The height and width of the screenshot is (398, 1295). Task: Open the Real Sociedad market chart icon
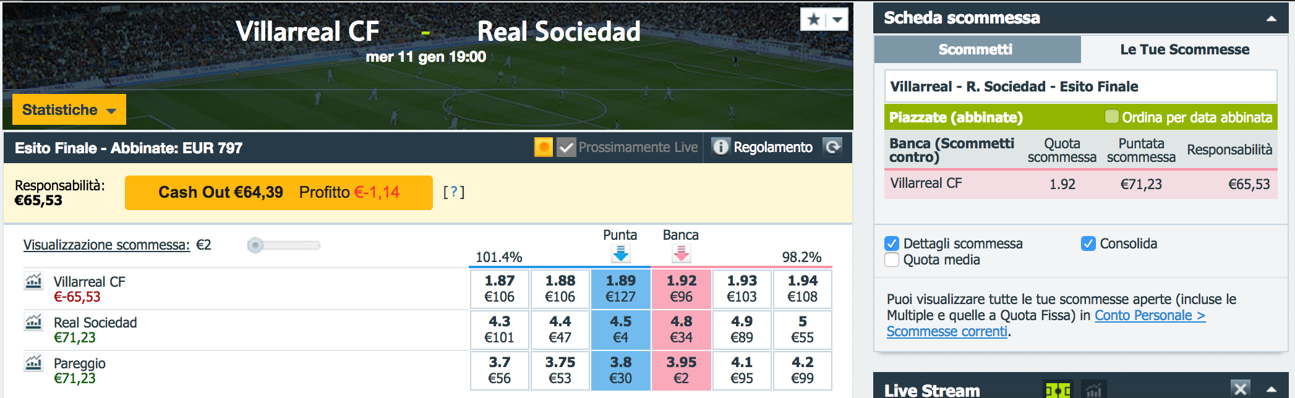(33, 322)
